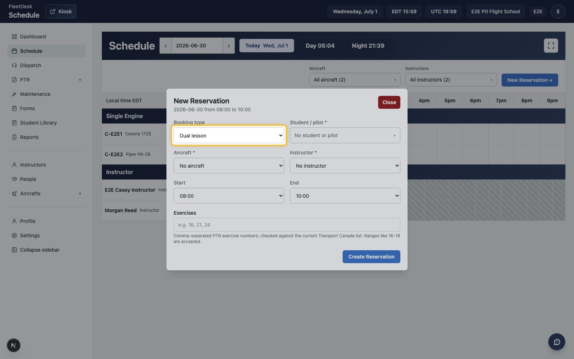The image size is (574, 359).
Task: Go to previous day arrow
Action: [165, 46]
